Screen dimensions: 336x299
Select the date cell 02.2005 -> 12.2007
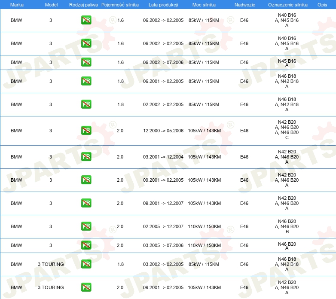click(163, 226)
